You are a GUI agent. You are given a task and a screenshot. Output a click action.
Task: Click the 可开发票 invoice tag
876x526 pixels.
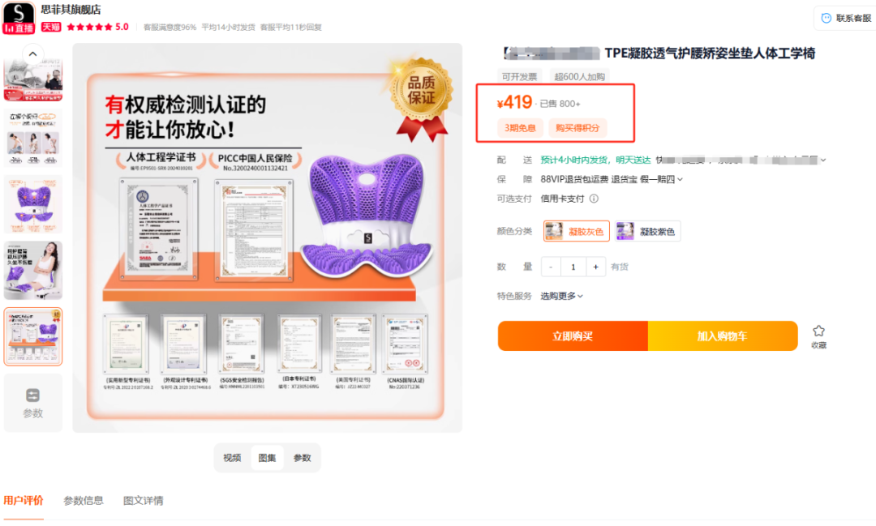coord(519,76)
